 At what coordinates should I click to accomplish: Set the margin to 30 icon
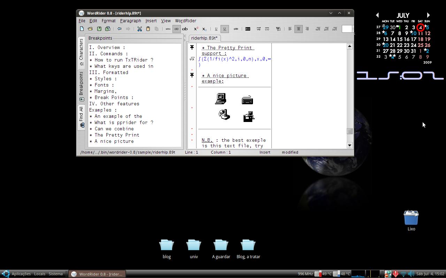pos(335,29)
